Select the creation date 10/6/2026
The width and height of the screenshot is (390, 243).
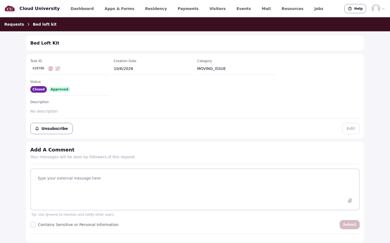click(123, 69)
